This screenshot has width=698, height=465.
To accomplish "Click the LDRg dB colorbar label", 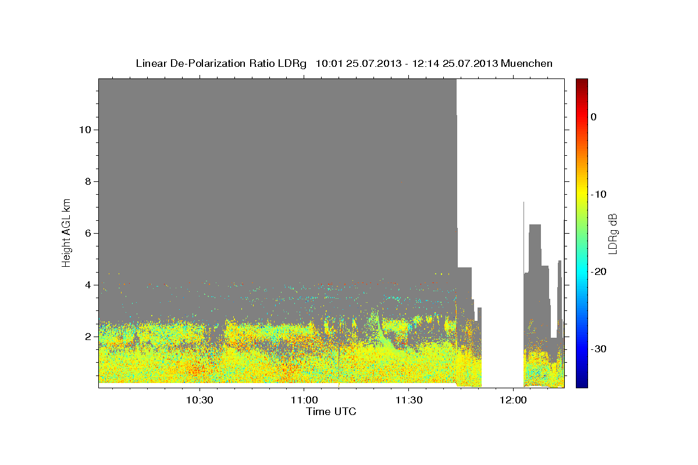I will [x=612, y=233].
